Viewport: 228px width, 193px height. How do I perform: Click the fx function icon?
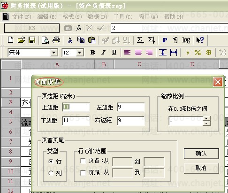coord(79,28)
